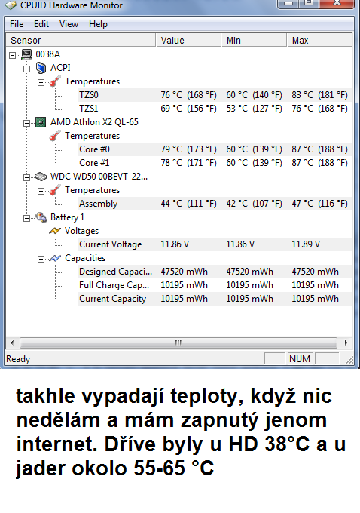Click the Battery 1 icon
The width and height of the screenshot is (360, 513).
click(x=41, y=217)
